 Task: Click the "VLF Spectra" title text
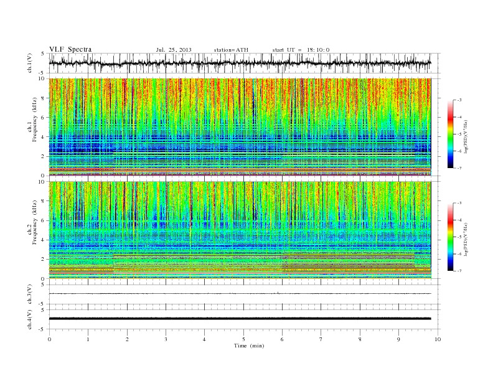coord(70,49)
